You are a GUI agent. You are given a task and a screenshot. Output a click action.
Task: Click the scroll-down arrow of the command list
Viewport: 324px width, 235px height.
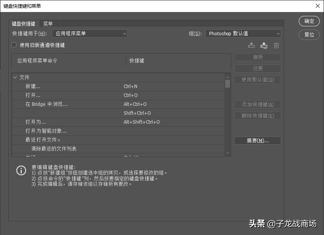tap(228, 152)
